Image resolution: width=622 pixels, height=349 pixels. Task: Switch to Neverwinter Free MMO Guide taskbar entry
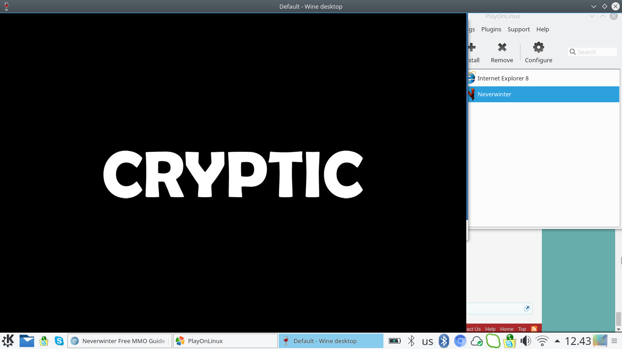click(x=120, y=341)
